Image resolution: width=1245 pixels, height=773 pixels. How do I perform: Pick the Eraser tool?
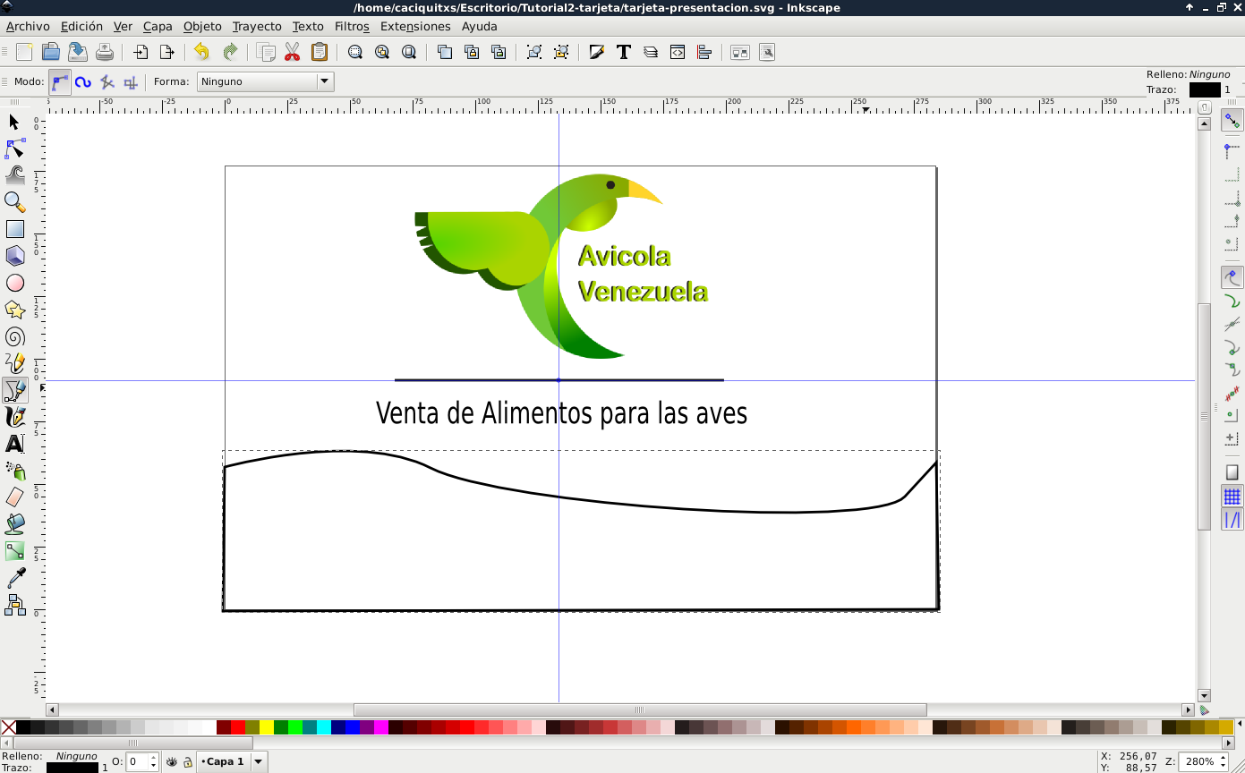[14, 497]
